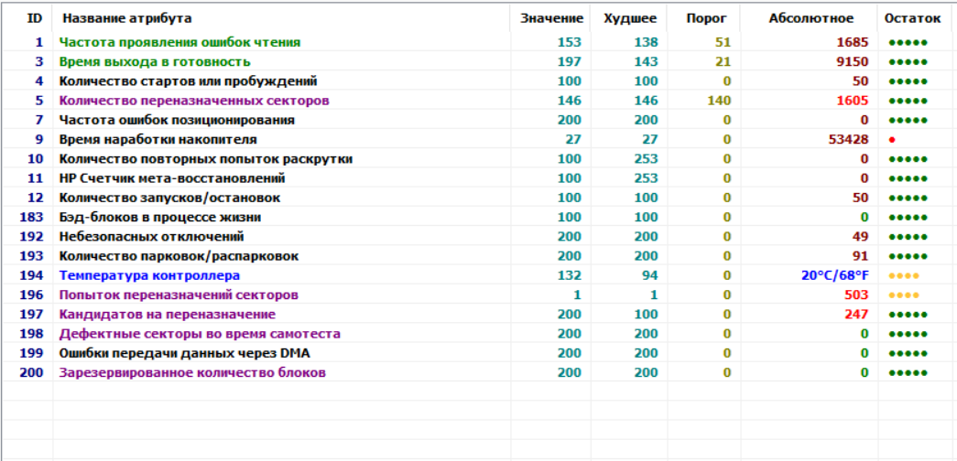Click the red health dot for attribute 9
This screenshot has height=461, width=957.
click(891, 140)
